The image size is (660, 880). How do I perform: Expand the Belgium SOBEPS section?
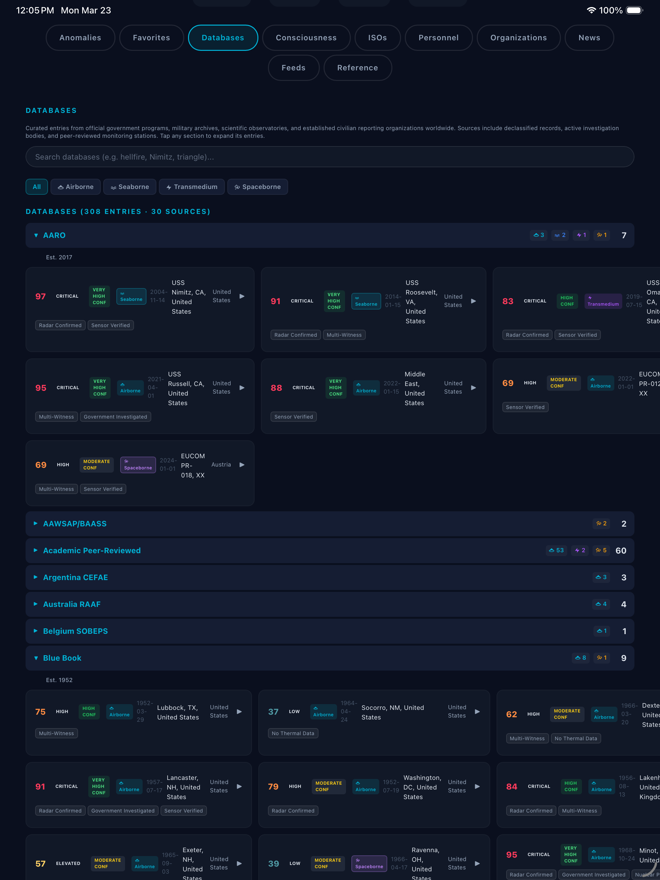(x=330, y=631)
